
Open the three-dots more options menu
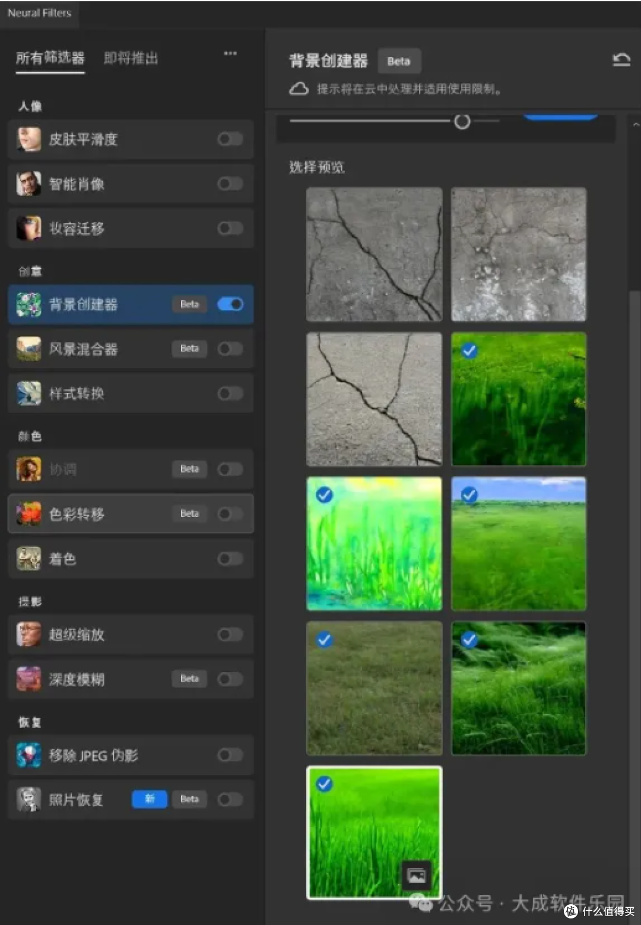coord(230,53)
